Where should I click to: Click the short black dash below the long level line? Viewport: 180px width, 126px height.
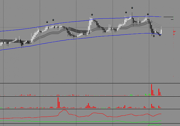click(172, 20)
